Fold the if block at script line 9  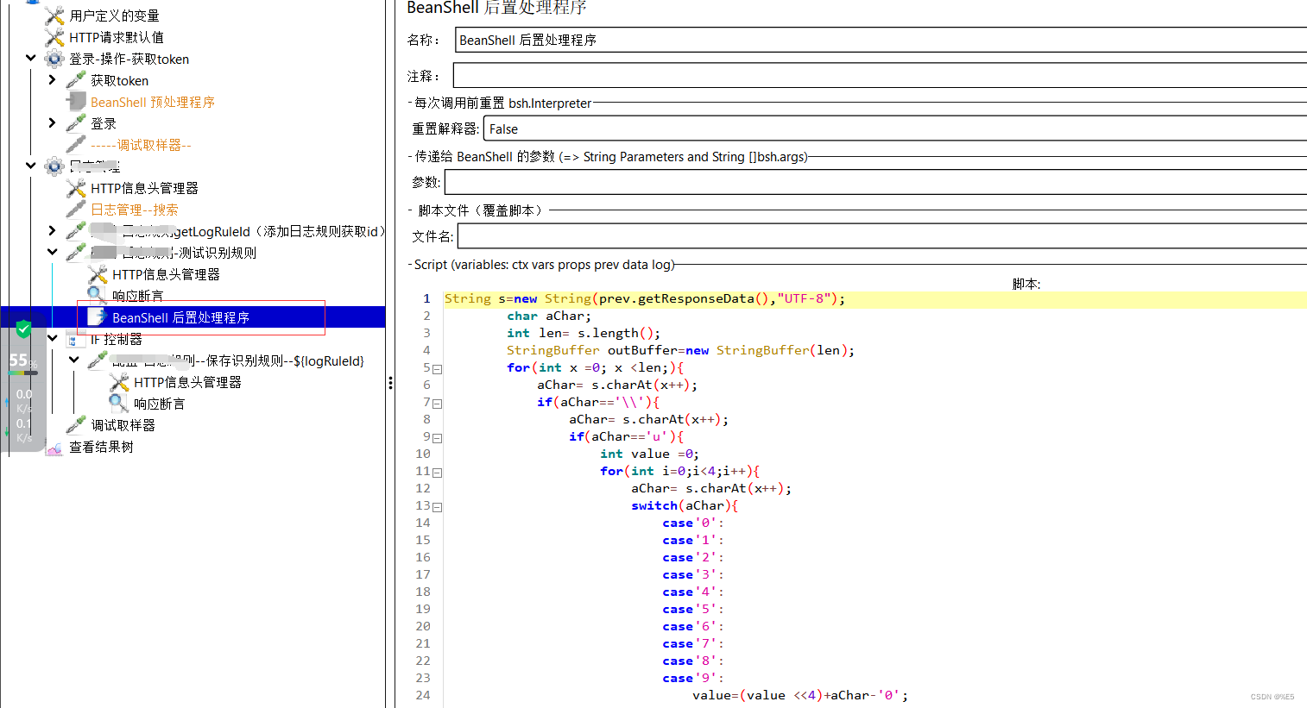437,438
